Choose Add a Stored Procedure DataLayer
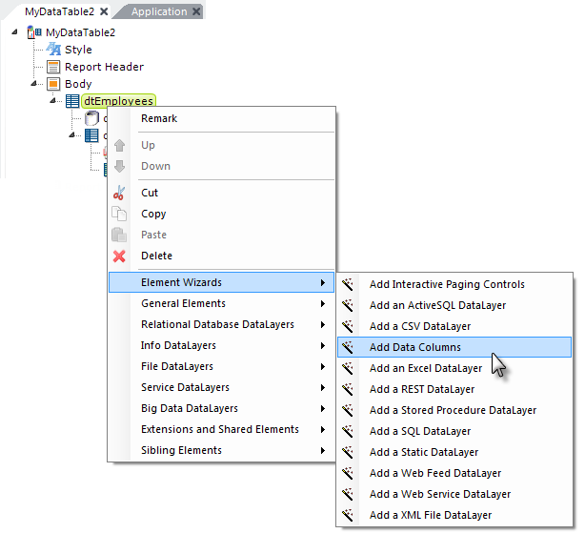Screen dimensions: 585x554 tap(454, 410)
